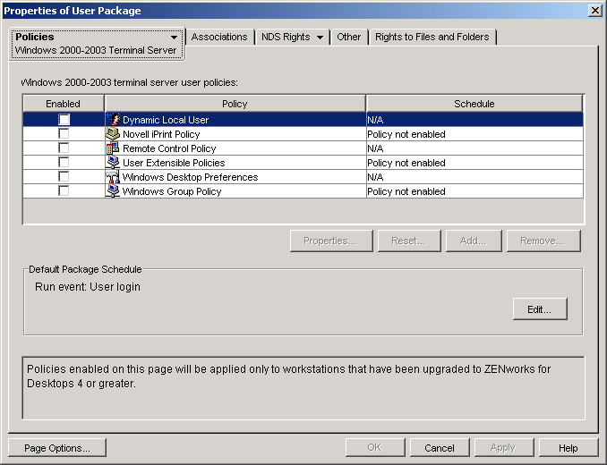Open Rights to Files and Folders tab
Screen dimensions: 607x465
coord(432,37)
